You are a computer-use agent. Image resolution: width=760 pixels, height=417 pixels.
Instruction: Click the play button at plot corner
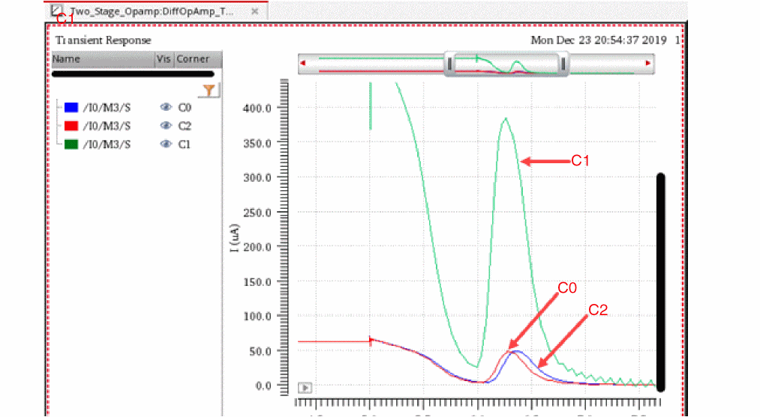tap(305, 388)
